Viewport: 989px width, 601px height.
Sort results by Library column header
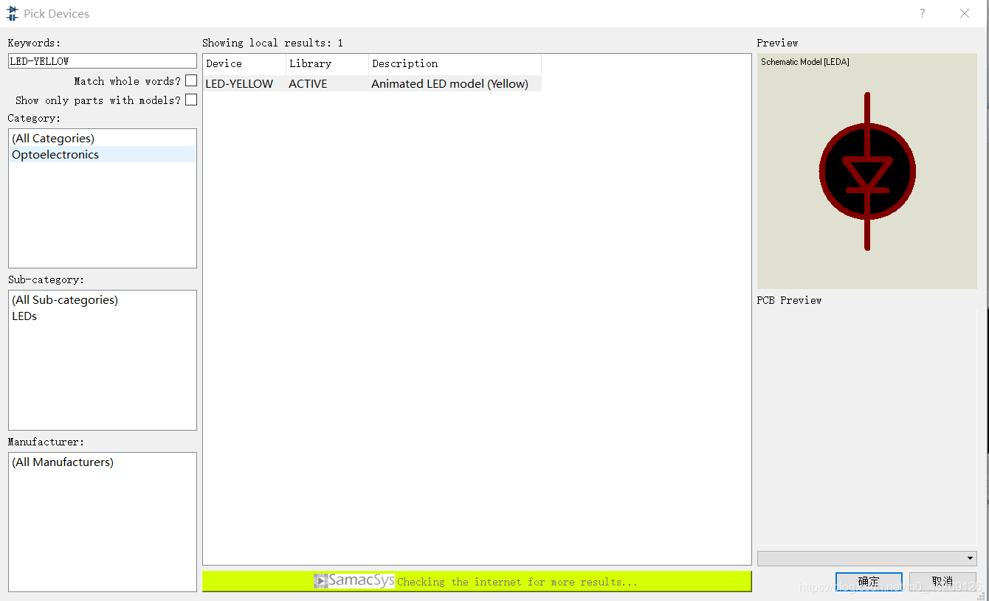pyautogui.click(x=327, y=63)
